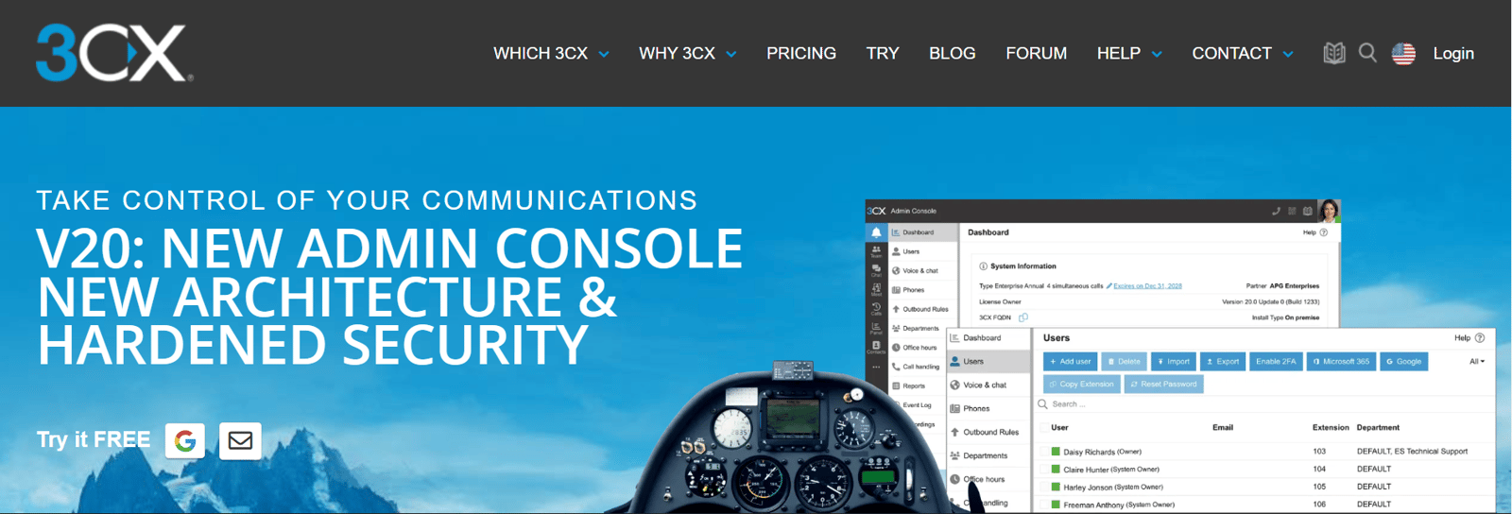Open the TRY menu item
Screen dimensions: 1512x514
(x=883, y=54)
